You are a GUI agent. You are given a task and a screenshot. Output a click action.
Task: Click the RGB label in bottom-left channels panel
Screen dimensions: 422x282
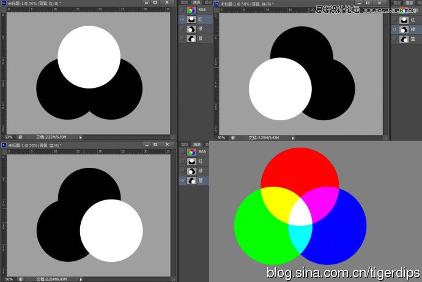(202, 152)
